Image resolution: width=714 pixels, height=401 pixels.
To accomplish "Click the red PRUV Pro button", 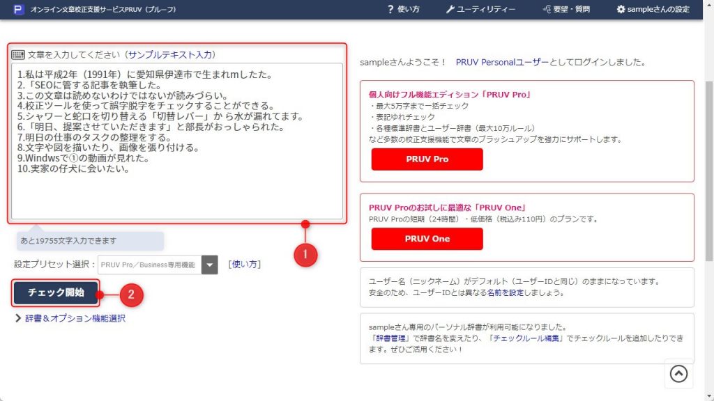I will [x=427, y=159].
